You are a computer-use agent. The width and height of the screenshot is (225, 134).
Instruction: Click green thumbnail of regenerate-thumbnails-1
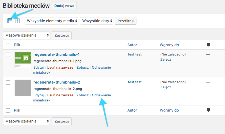23,60
